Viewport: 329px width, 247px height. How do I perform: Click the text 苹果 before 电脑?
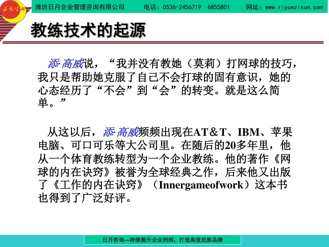click(x=281, y=132)
